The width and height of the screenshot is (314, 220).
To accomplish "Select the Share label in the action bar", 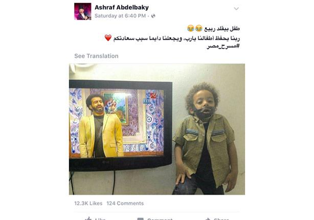I will [x=221, y=219].
